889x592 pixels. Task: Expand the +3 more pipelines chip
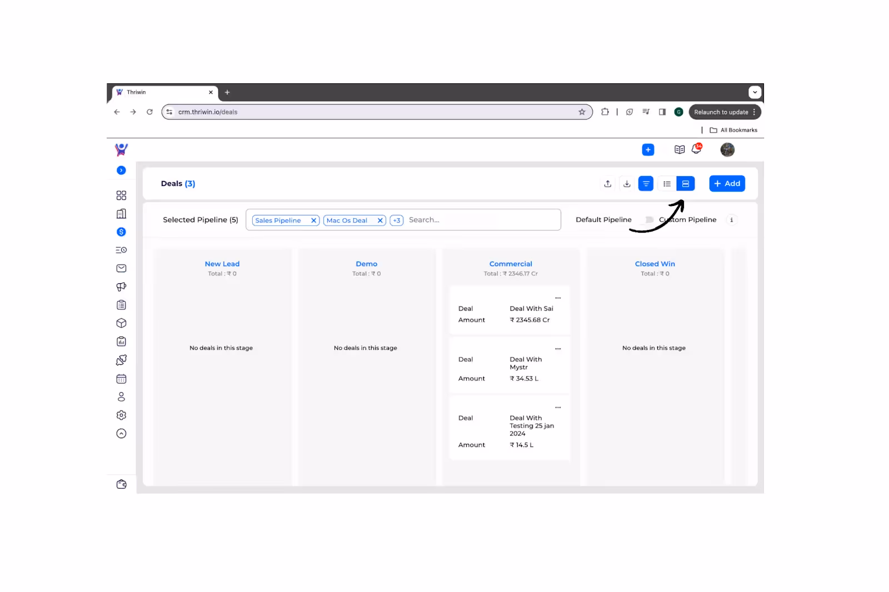tap(397, 220)
